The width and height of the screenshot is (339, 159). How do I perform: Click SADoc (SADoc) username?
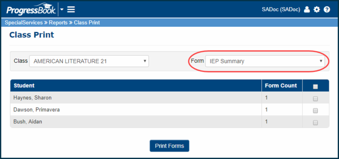pyautogui.click(x=281, y=9)
